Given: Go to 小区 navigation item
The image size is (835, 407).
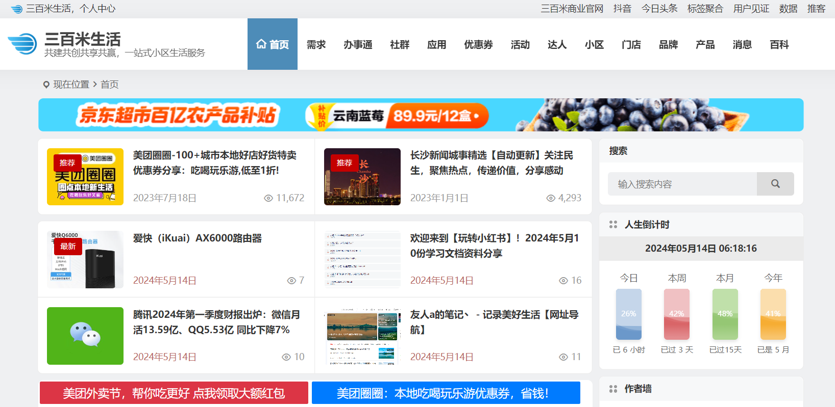Looking at the screenshot, I should 594,45.
